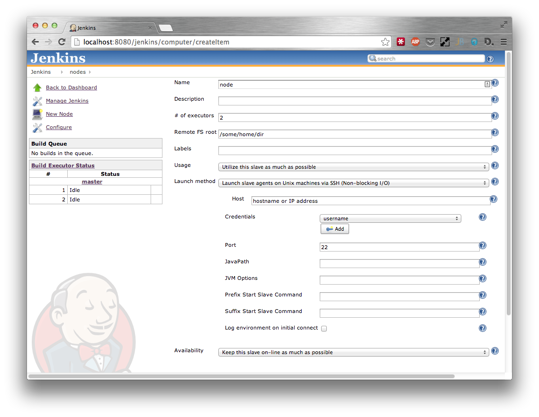The height and width of the screenshot is (417, 539).
Task: Reload the page with refresh icon
Action: [x=62, y=42]
